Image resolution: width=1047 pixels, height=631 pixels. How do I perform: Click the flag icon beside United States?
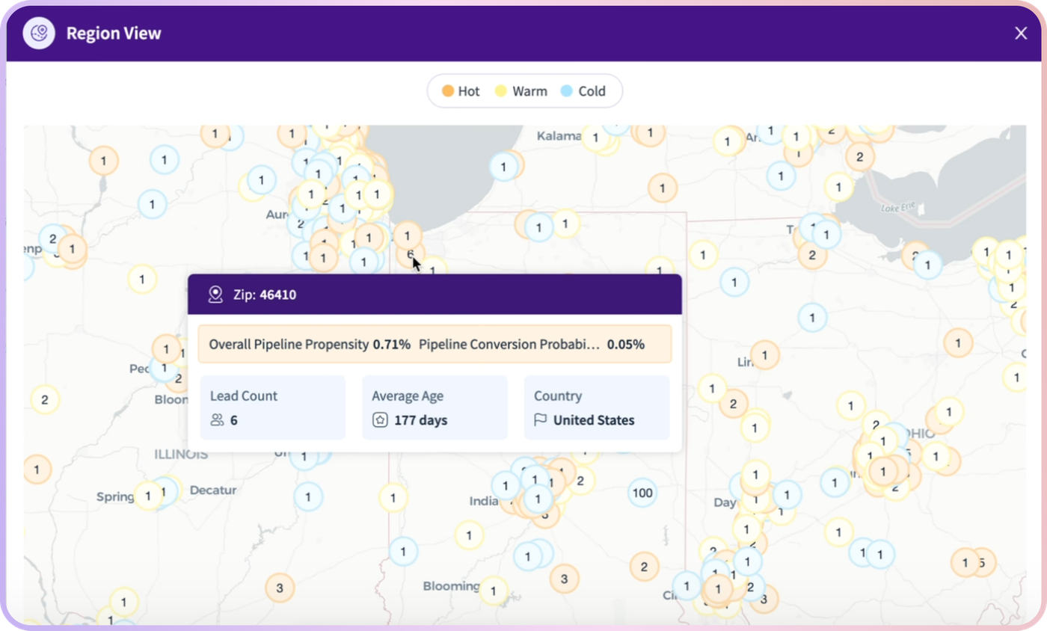pos(541,420)
